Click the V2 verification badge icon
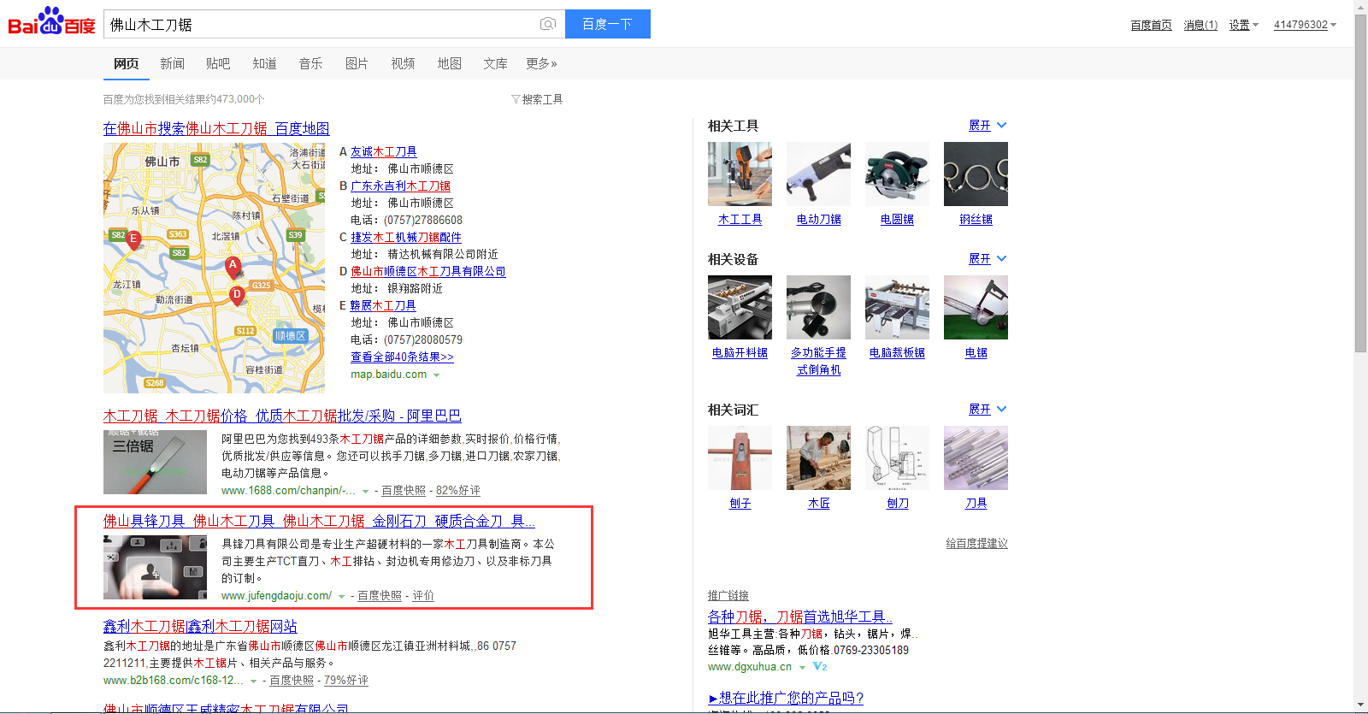Image resolution: width=1368 pixels, height=714 pixels. (x=820, y=667)
